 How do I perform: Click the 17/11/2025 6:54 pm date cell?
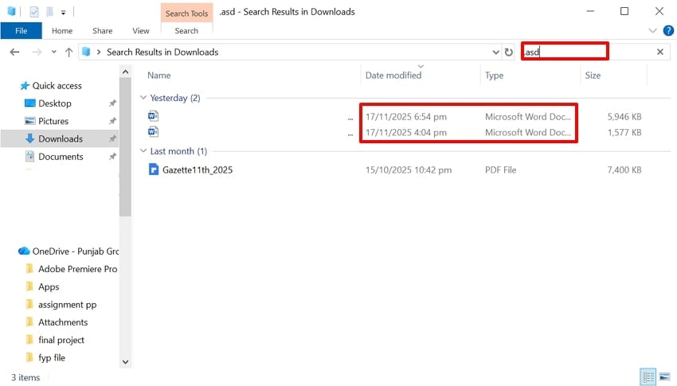click(406, 117)
